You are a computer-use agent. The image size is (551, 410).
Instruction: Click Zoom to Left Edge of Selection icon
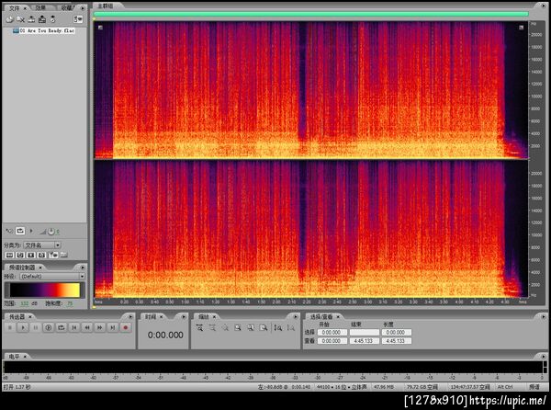click(x=251, y=327)
